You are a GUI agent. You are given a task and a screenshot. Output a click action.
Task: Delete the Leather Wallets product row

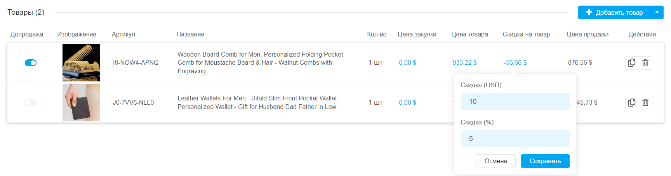point(645,103)
